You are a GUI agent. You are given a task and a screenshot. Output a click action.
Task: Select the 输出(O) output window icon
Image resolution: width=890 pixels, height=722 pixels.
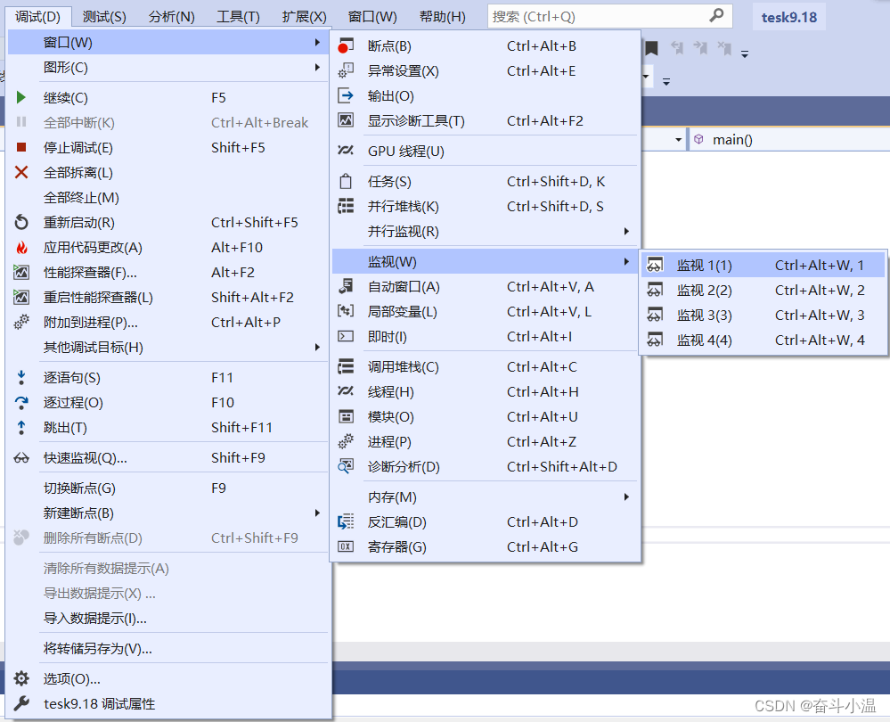tap(346, 95)
